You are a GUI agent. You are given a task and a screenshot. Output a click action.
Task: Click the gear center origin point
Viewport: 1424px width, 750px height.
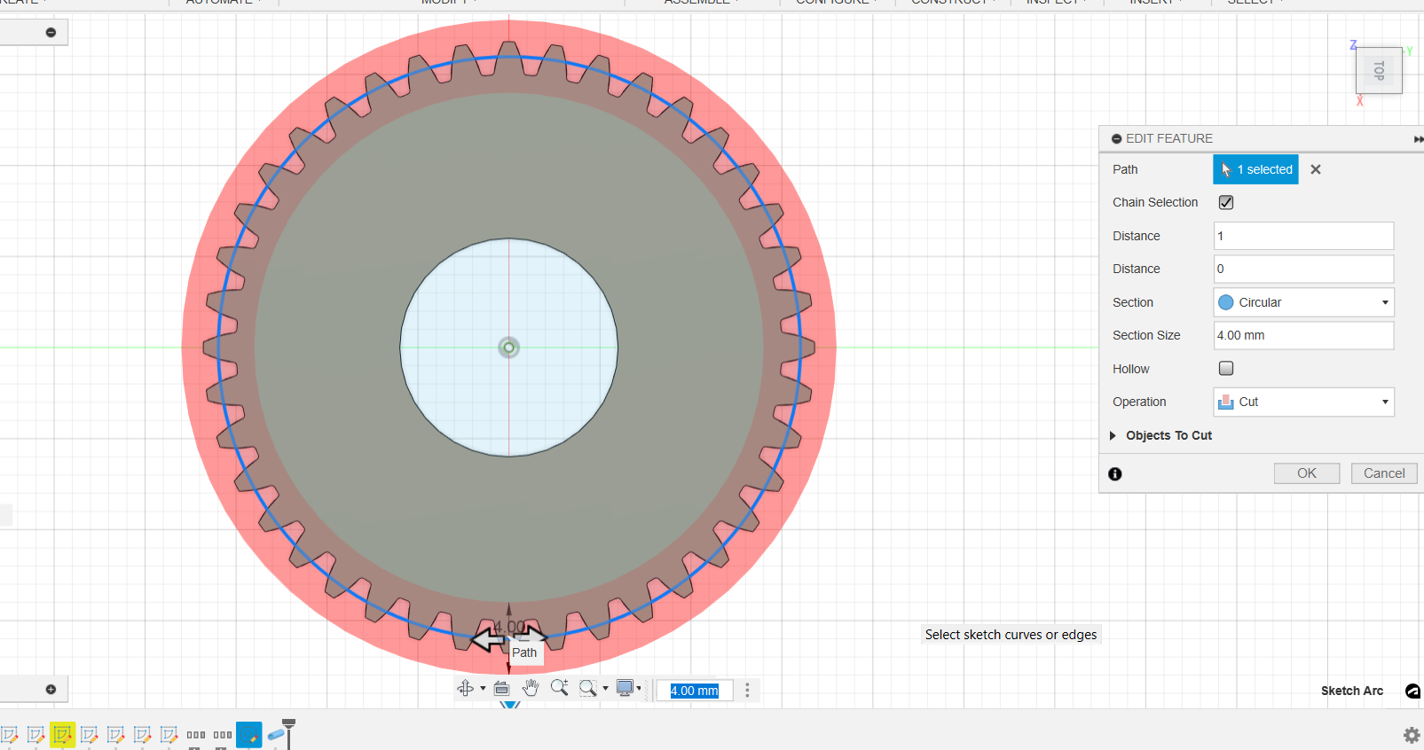click(509, 348)
